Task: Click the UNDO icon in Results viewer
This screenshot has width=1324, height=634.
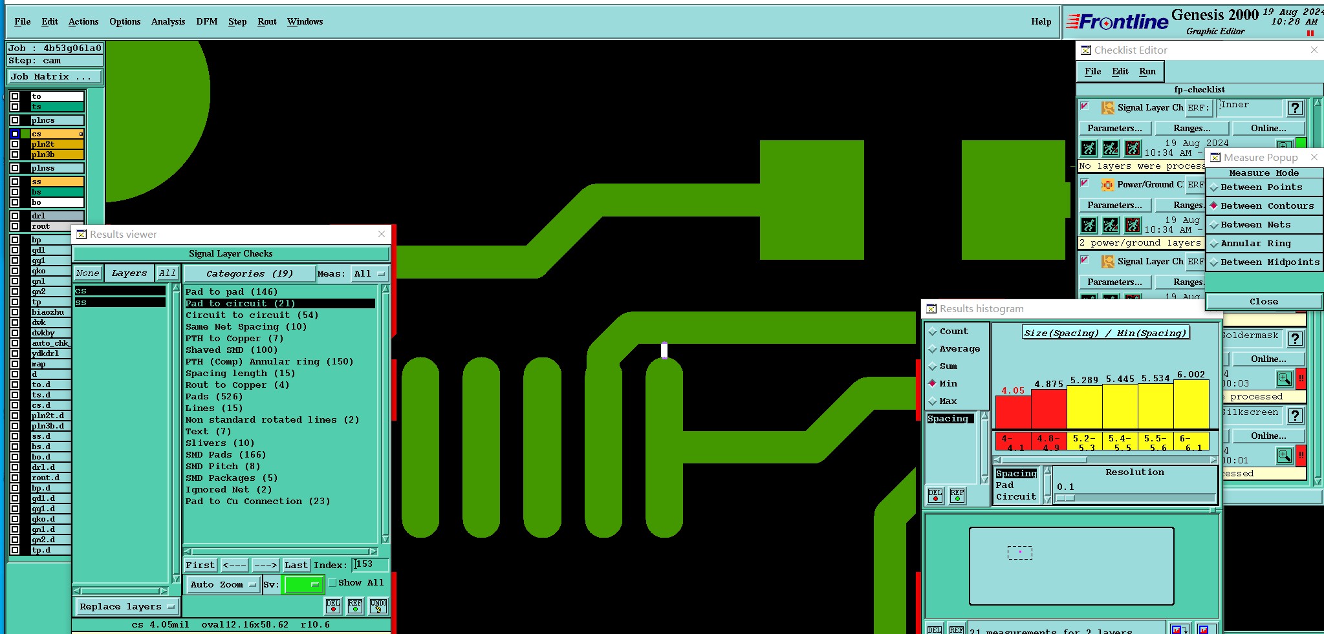Action: (x=378, y=606)
